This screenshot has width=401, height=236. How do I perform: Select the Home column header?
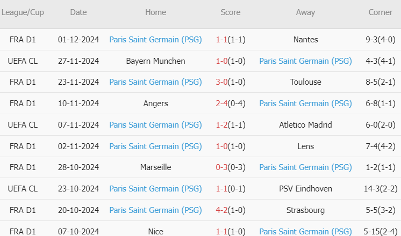pos(155,12)
